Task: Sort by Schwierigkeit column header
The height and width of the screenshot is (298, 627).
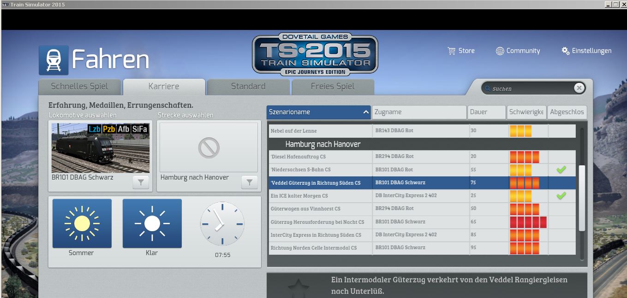Action: click(526, 112)
